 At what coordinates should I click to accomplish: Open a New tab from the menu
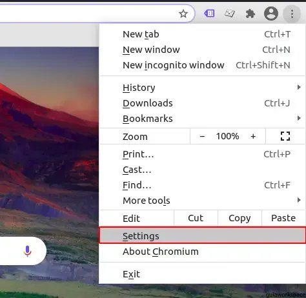coord(202,34)
